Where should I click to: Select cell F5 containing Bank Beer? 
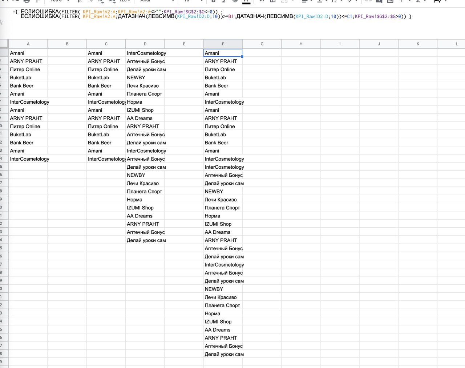(x=223, y=85)
